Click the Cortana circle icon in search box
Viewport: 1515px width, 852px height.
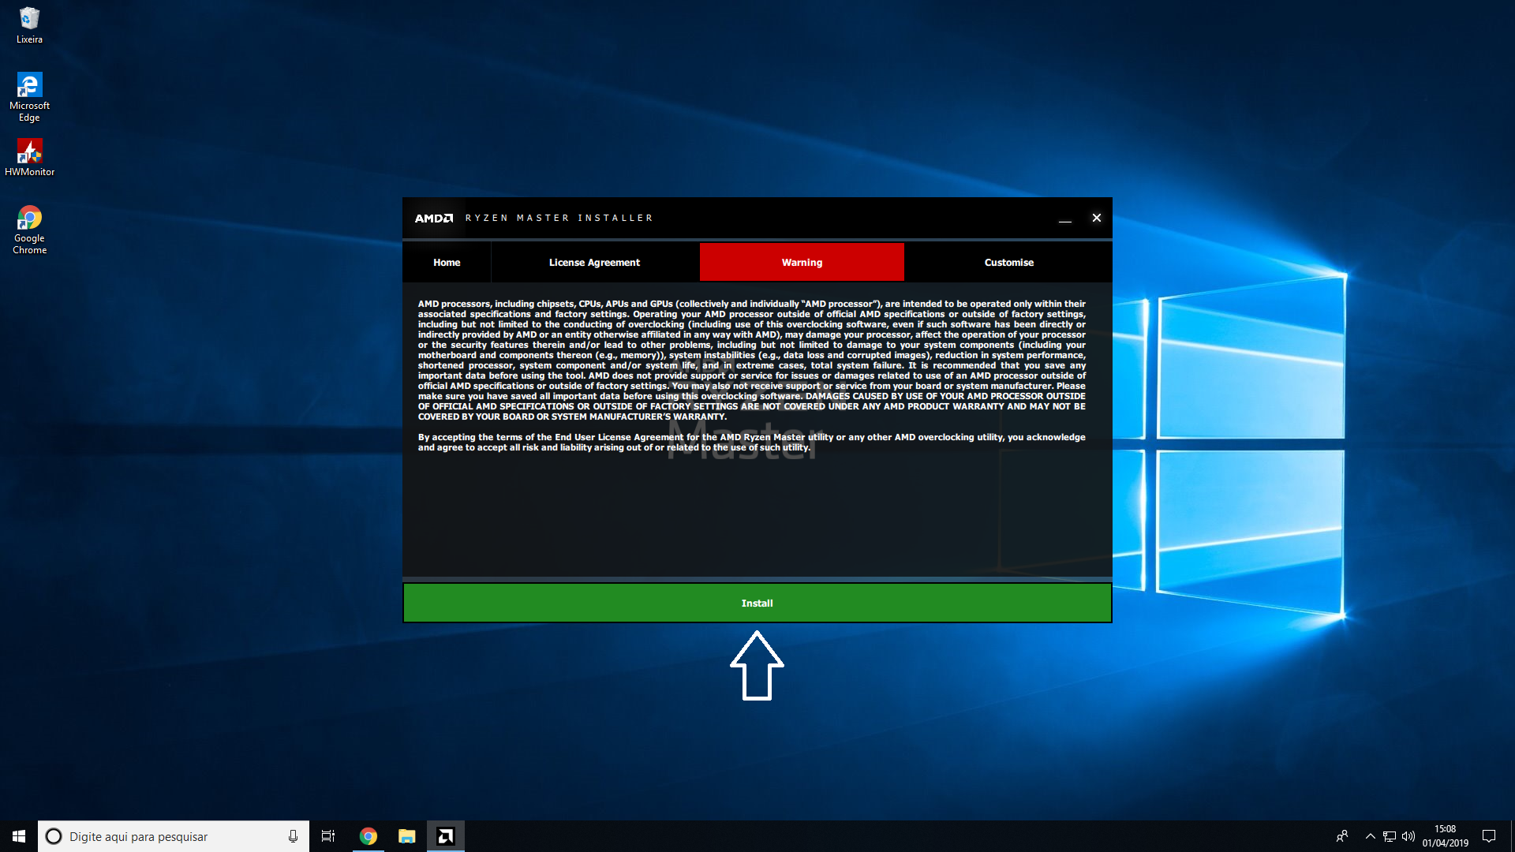(x=54, y=836)
